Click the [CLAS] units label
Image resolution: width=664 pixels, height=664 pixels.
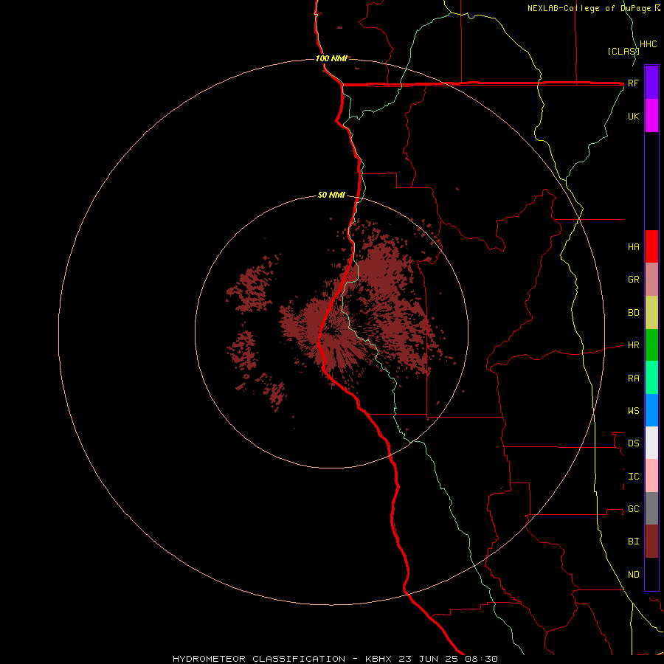(623, 51)
